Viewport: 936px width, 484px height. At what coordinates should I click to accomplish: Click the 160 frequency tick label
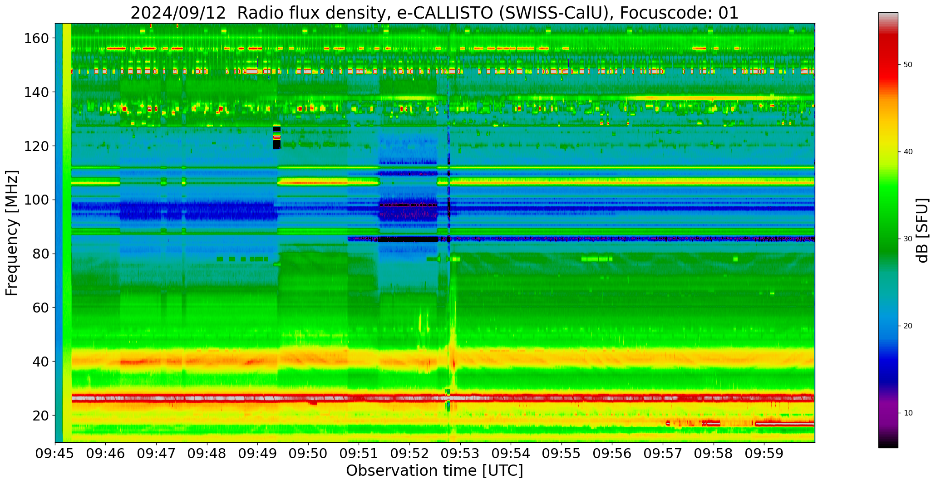pyautogui.click(x=36, y=39)
